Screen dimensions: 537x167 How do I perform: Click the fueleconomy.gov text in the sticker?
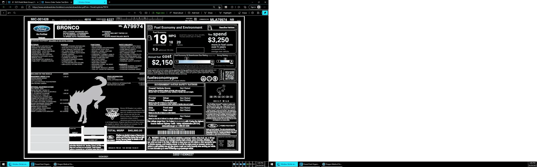[x=163, y=78]
